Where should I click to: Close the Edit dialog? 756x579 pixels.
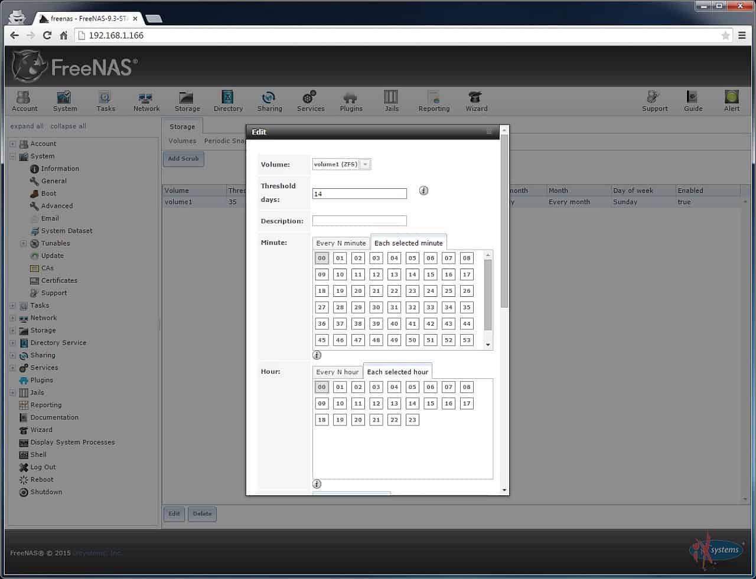489,132
